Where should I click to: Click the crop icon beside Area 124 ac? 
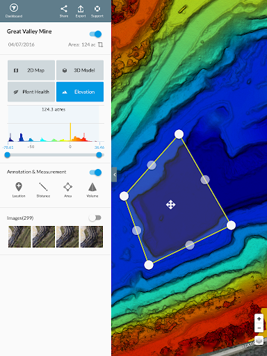coord(100,44)
